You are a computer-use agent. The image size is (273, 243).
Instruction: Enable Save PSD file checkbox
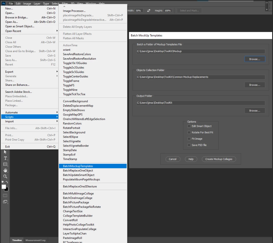coord(189,145)
